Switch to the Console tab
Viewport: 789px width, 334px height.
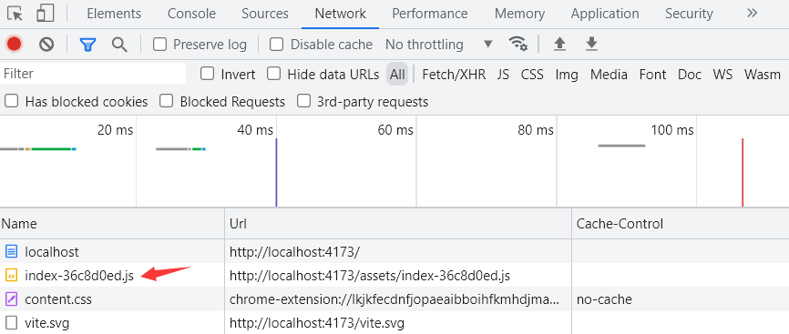pyautogui.click(x=191, y=14)
